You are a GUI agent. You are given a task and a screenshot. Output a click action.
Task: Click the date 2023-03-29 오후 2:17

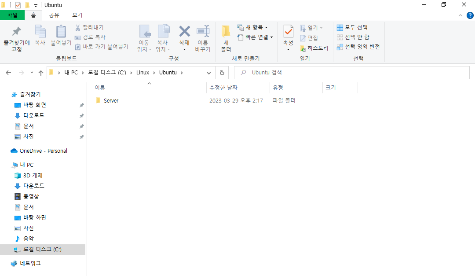236,101
